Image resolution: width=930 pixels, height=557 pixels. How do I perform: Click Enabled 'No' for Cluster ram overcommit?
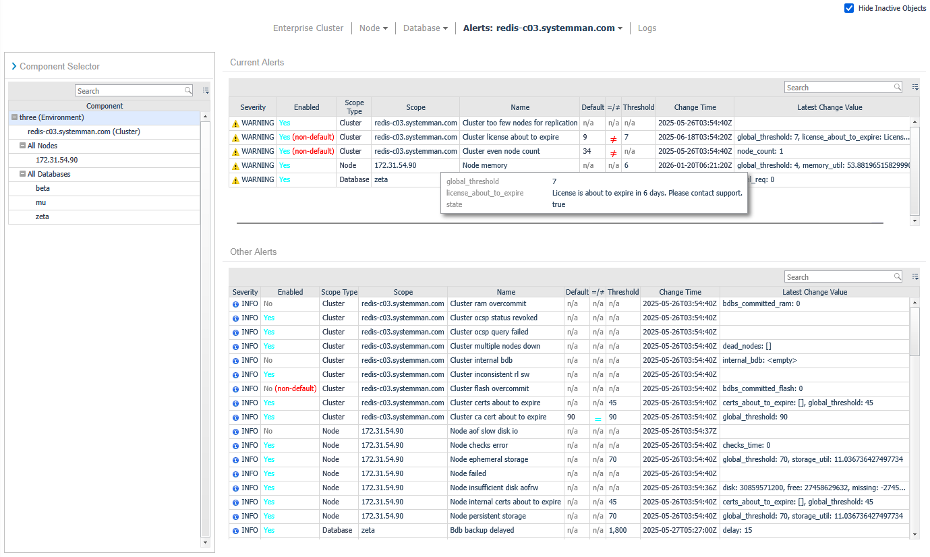coord(268,303)
